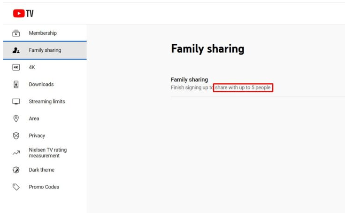Viewport: 353px width, 213px height.
Task: View the Privacy settings
Action: (x=45, y=136)
